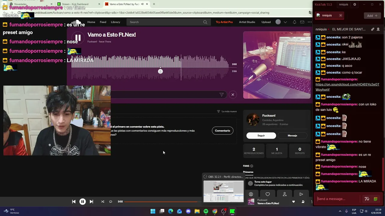Open SoundCloud Home page
This screenshot has width=385, height=216.
tap(91, 22)
